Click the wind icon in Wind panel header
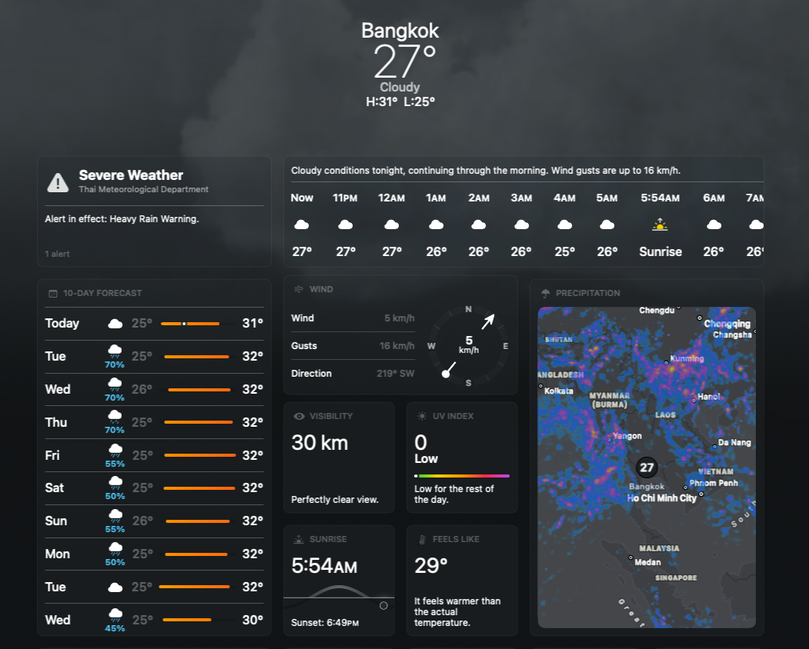 click(299, 289)
